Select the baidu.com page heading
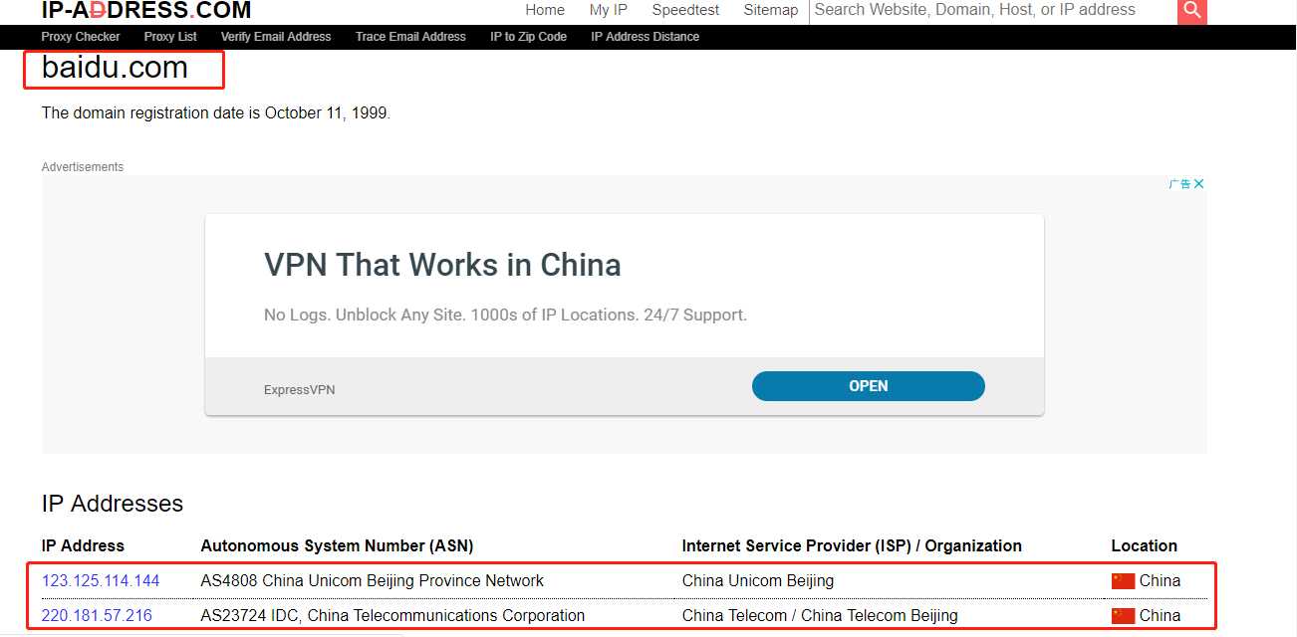This screenshot has height=637, width=1297. [115, 68]
